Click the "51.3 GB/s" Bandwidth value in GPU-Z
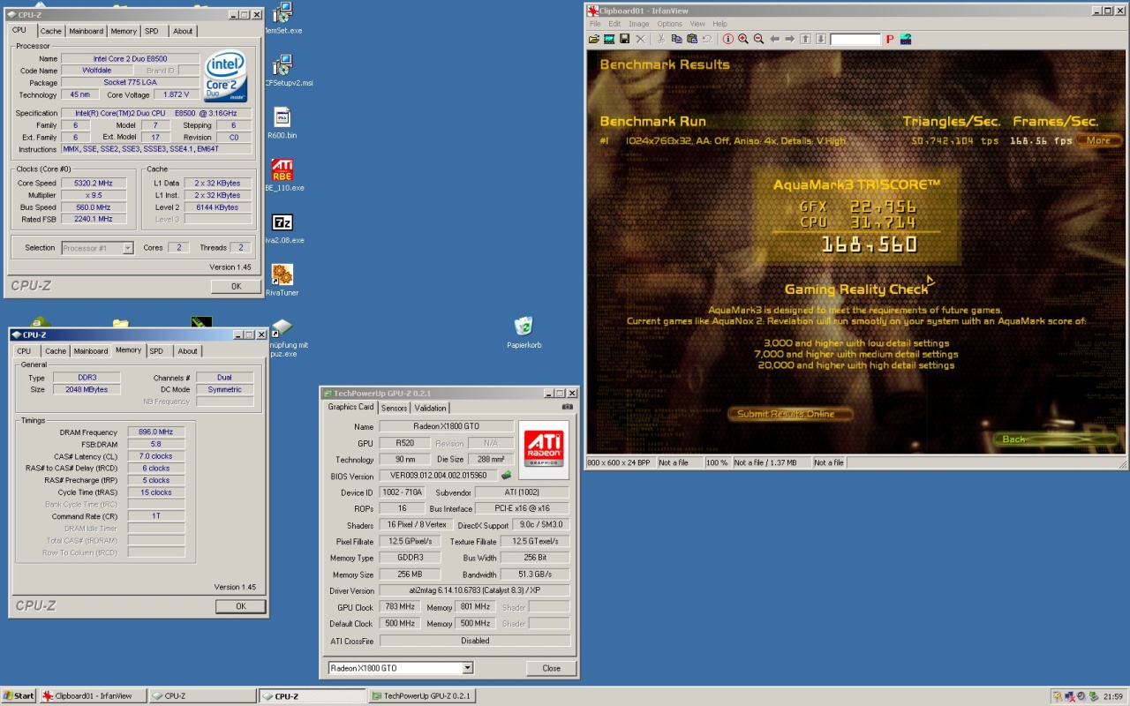This screenshot has height=706, width=1130. point(535,575)
